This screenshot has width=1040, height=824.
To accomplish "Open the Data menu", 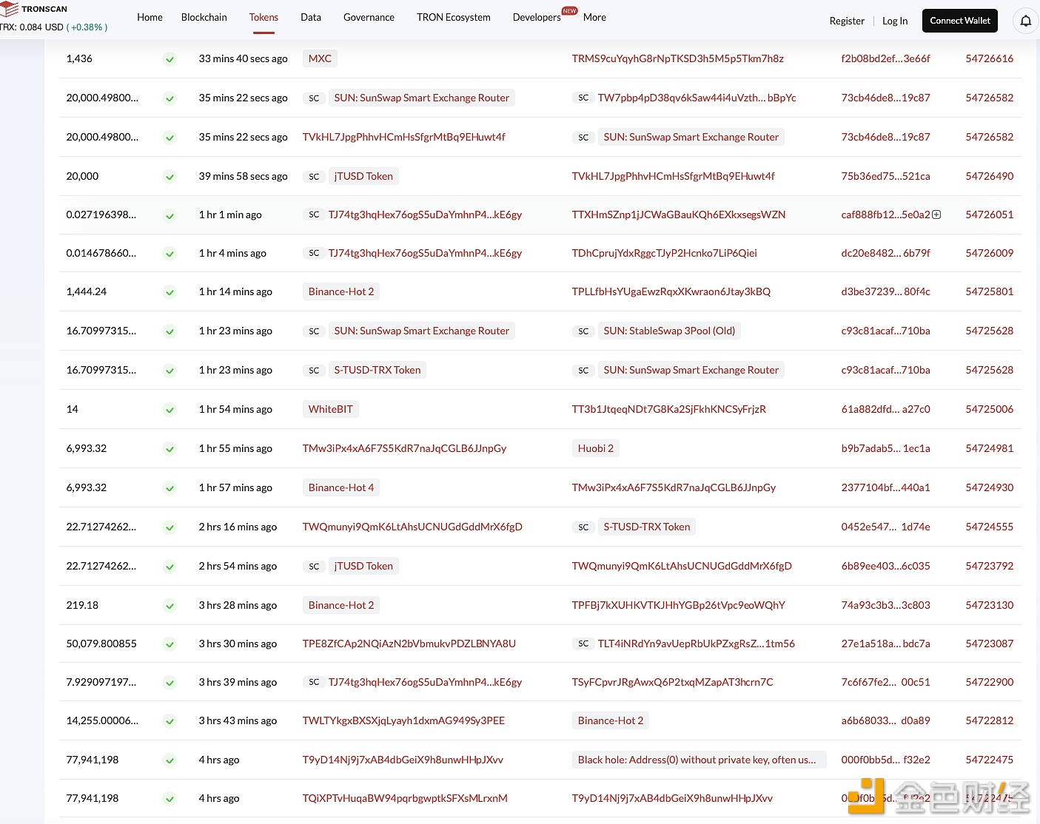I will click(x=311, y=17).
